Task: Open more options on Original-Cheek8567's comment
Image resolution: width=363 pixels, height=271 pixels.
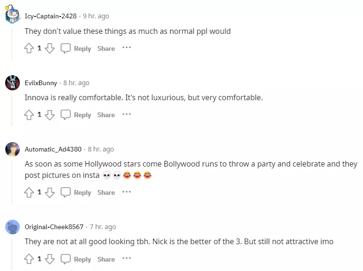Action: coord(126,258)
